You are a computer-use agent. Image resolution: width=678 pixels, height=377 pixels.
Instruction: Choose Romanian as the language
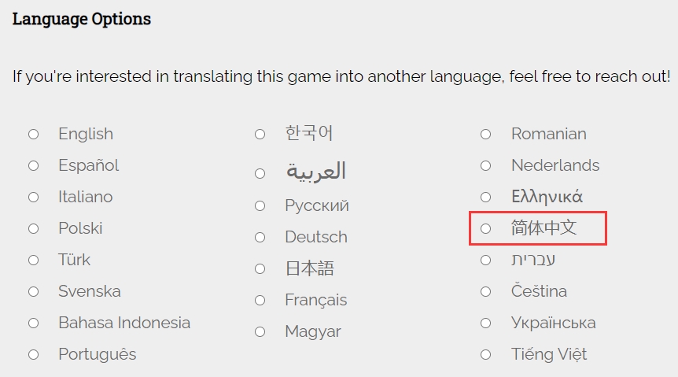[486, 135]
